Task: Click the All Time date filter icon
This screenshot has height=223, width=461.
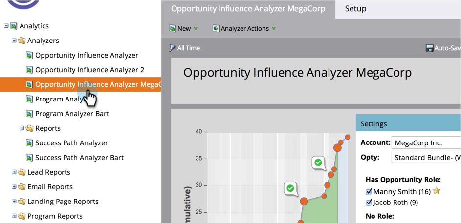Action: click(173, 48)
